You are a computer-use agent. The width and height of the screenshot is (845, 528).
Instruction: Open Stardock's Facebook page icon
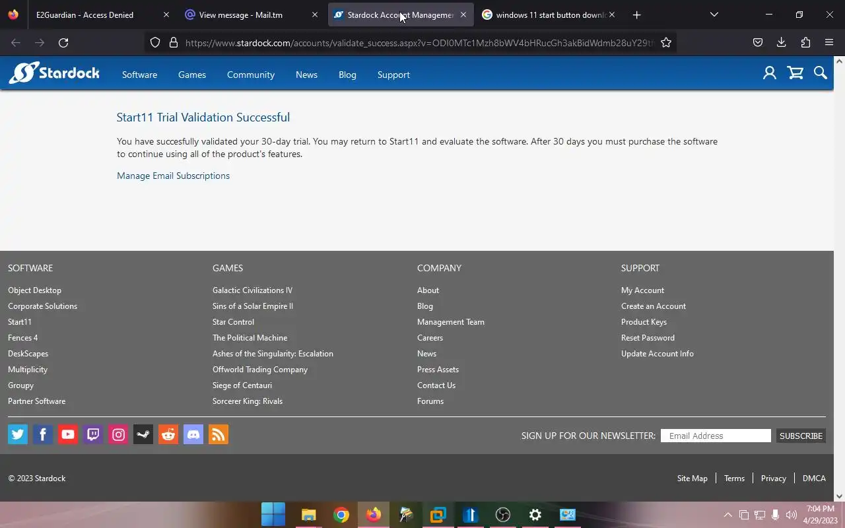coord(43,434)
